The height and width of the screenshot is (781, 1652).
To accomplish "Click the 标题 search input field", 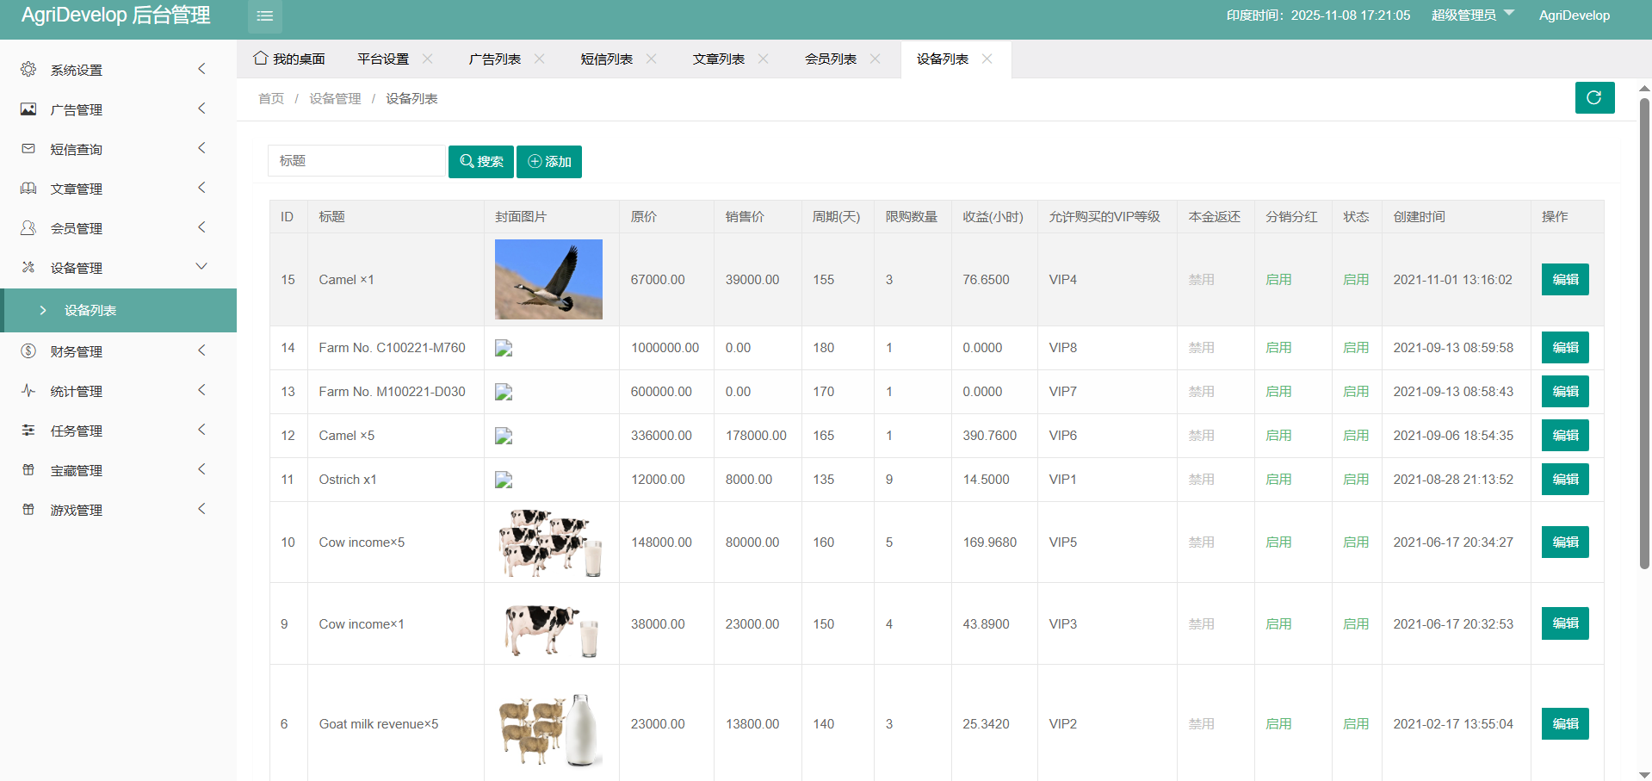I will [356, 161].
